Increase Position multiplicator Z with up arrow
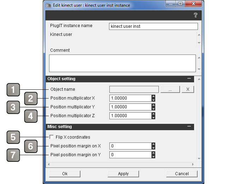Image resolution: width=247 pixels, height=184 pixels. coord(153,114)
